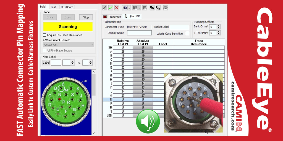This screenshot has width=283, height=141.
Task: Increase the Bank Offset value
Action: click(x=218, y=26)
